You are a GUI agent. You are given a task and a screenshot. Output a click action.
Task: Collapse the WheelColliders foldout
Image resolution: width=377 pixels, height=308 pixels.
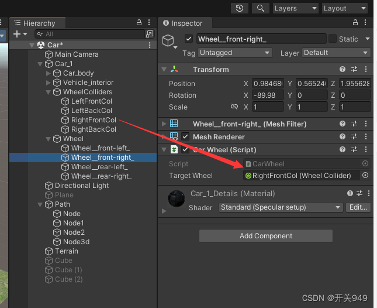coord(48,92)
